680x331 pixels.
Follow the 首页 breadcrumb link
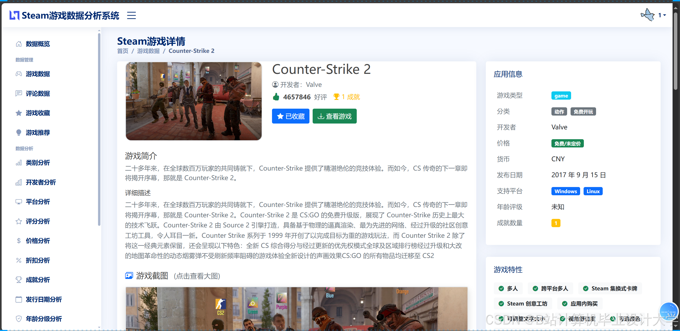[x=122, y=51]
